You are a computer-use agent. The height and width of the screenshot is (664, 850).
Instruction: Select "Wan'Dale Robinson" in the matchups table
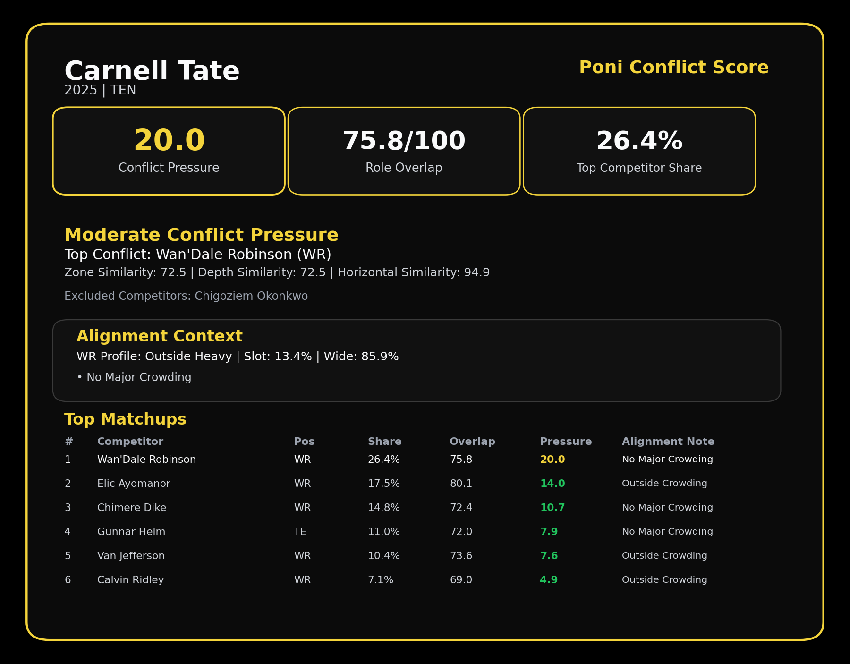coord(147,460)
